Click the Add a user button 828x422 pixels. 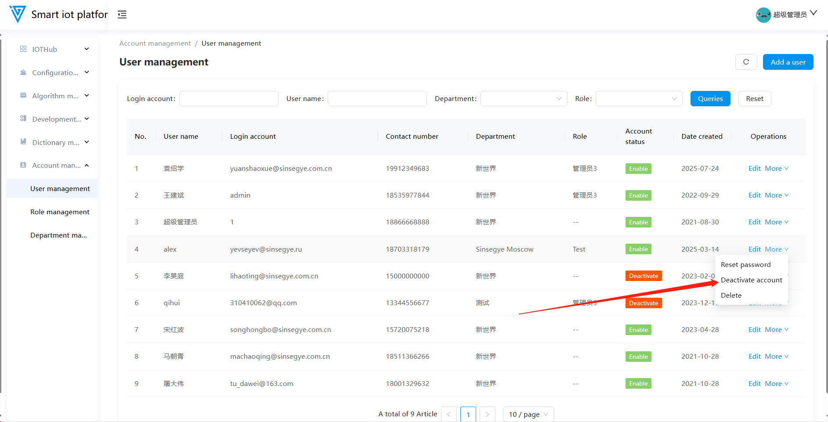click(788, 62)
